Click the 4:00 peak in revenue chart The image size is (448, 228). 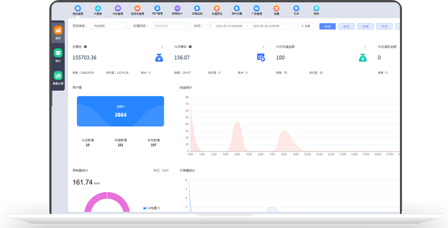point(237,123)
